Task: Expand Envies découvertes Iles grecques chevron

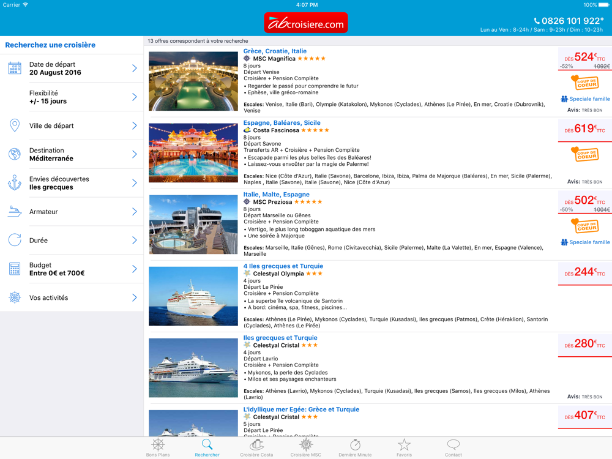Action: tap(134, 182)
